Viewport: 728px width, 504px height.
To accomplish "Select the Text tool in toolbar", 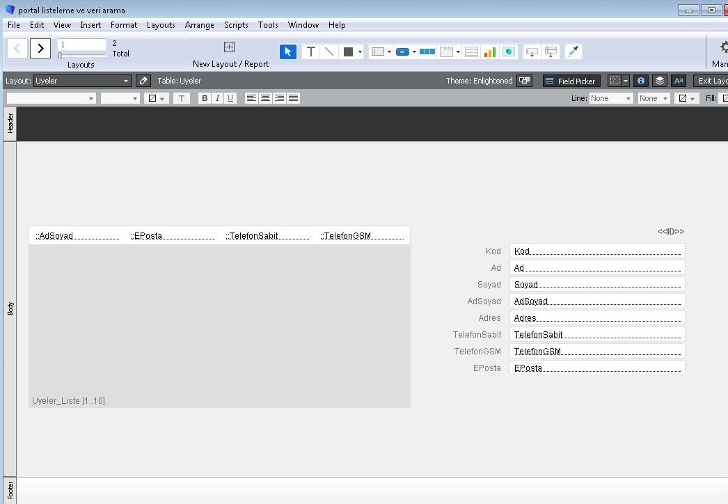I will point(310,52).
